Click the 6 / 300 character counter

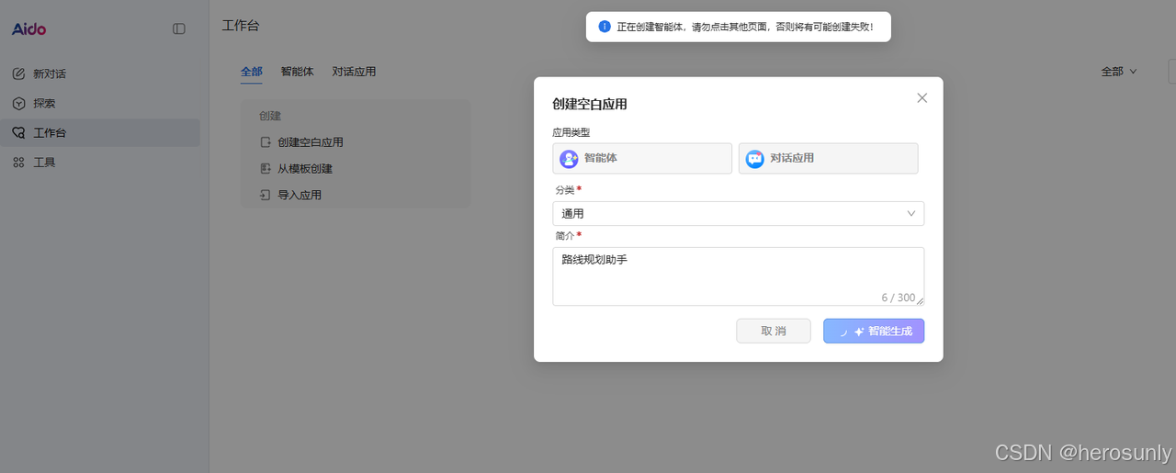pyautogui.click(x=898, y=298)
